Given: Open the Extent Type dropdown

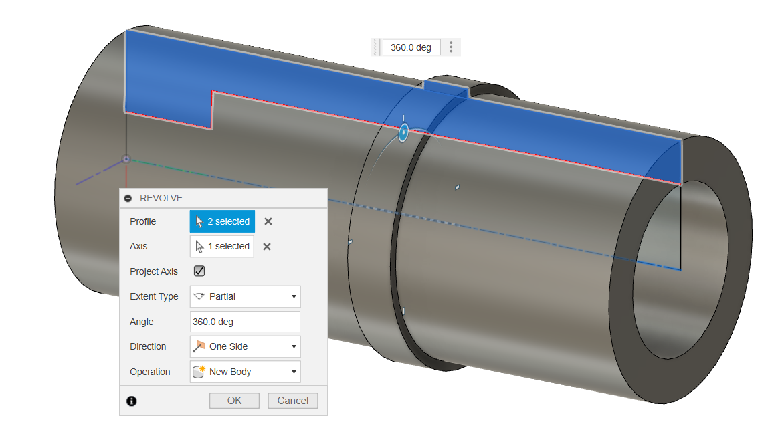Looking at the screenshot, I should tap(294, 296).
